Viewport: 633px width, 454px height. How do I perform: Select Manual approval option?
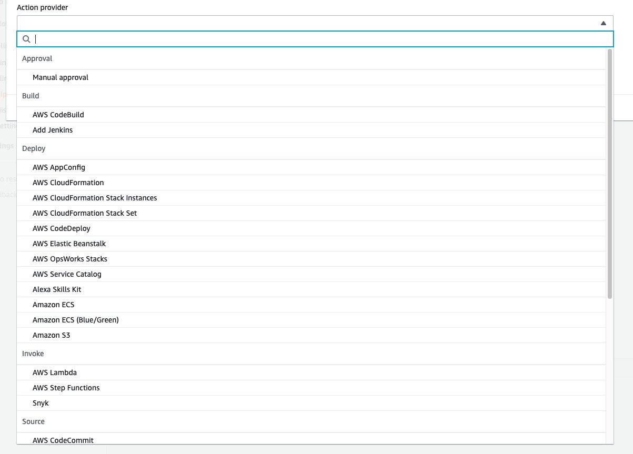(x=312, y=77)
